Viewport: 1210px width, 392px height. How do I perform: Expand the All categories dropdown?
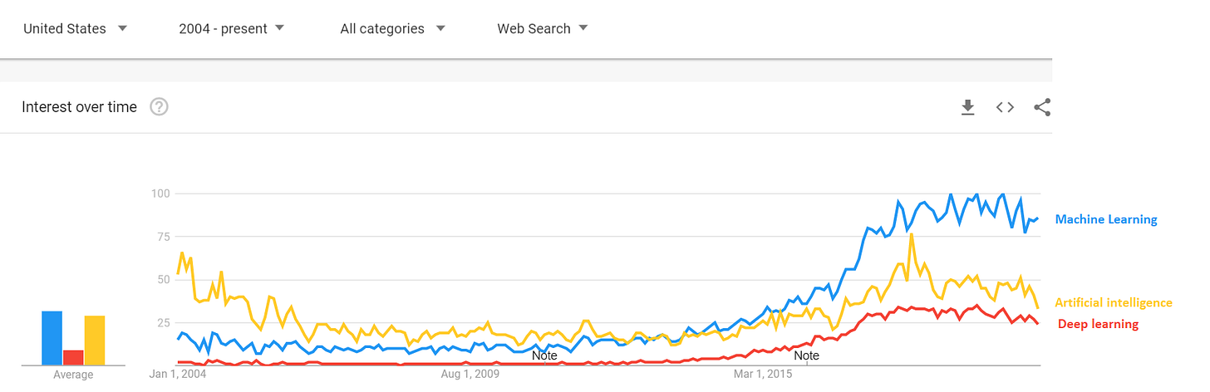(x=392, y=28)
